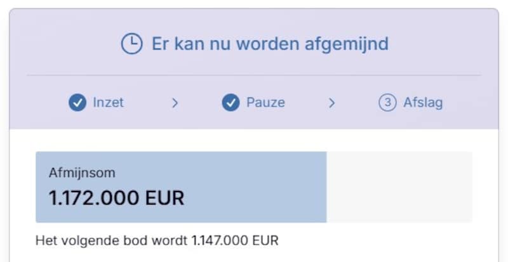Click the grey unfilled part of the progress bar
The image size is (508, 262).
tap(399, 187)
